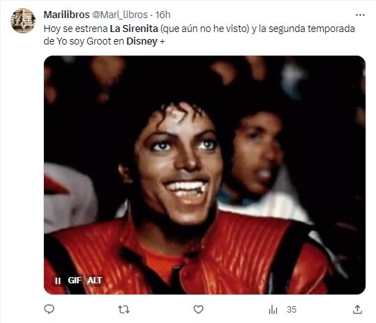Click the bold La Sirenita text

click(x=134, y=29)
